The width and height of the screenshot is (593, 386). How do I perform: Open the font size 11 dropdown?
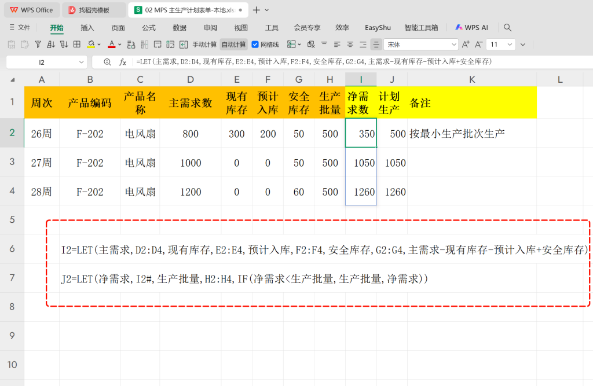[x=510, y=45]
